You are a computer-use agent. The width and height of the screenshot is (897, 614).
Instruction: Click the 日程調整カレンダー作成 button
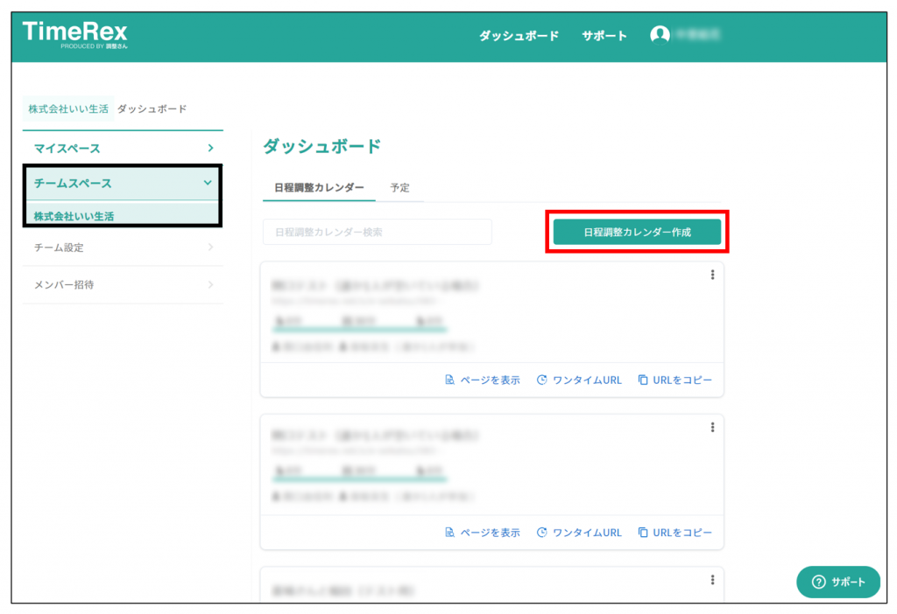(x=637, y=232)
